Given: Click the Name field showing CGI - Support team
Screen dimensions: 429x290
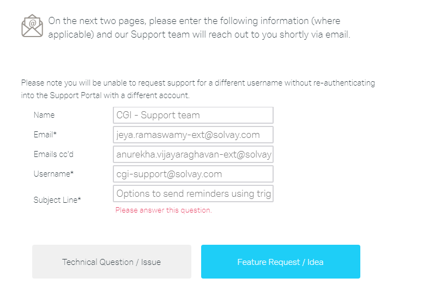Looking at the screenshot, I should tap(193, 115).
